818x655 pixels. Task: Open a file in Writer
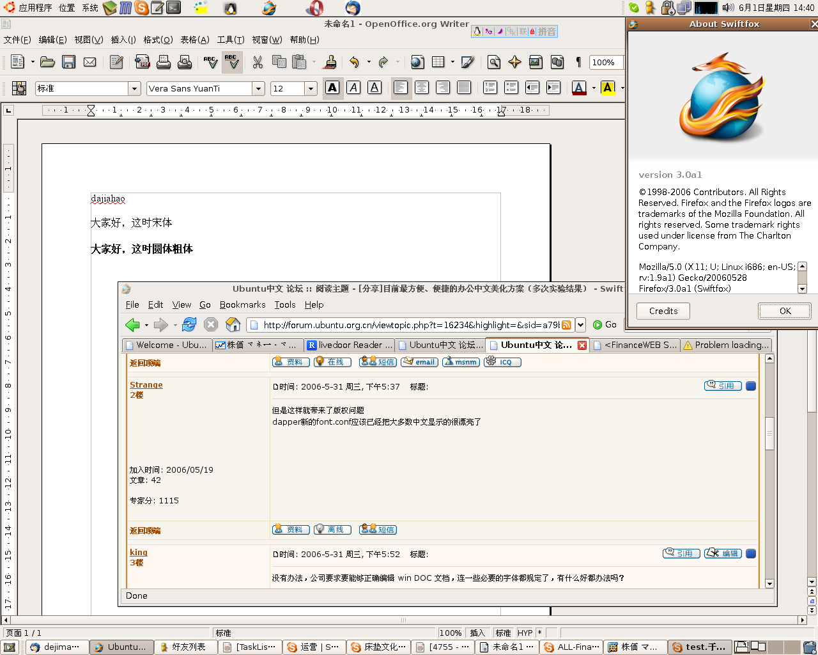tap(47, 62)
